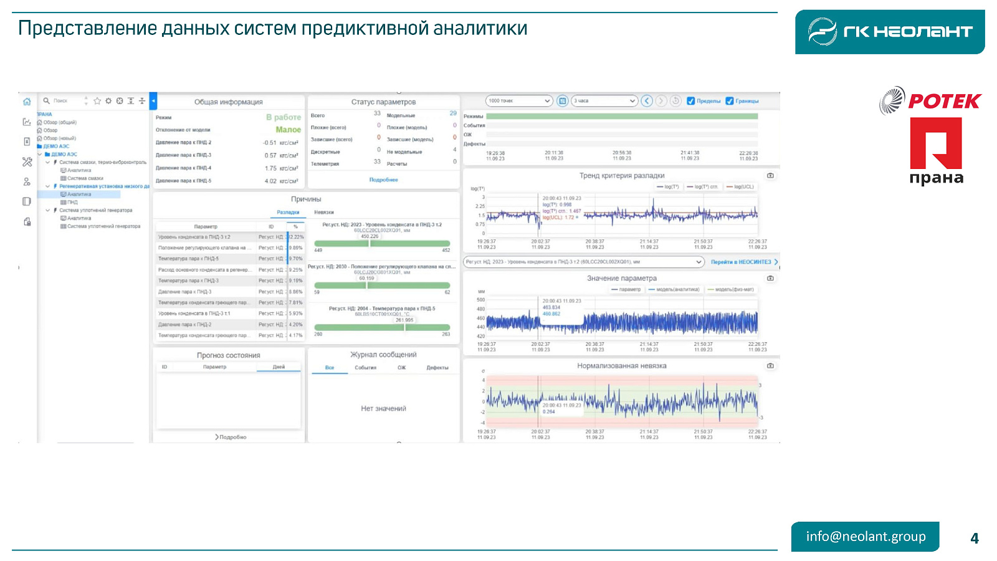Select the События tab in Журнал сообщений
The height and width of the screenshot is (561, 997).
[x=365, y=368]
